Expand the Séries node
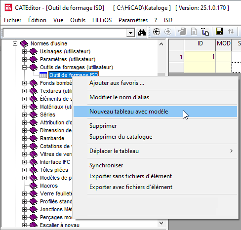Screen dimensions: 241x230 click(24, 115)
